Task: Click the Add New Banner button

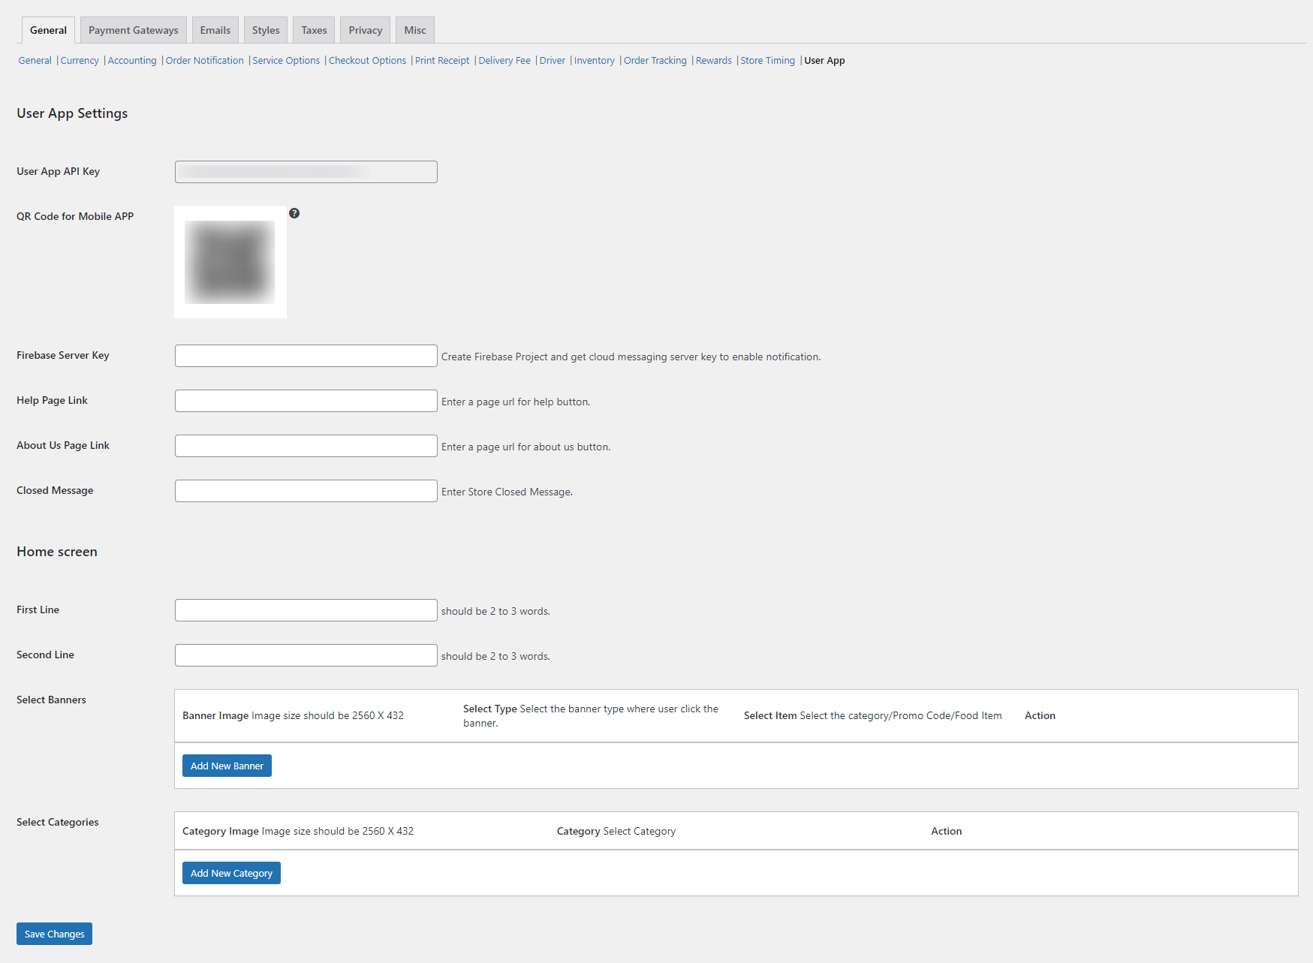Action: pos(227,766)
